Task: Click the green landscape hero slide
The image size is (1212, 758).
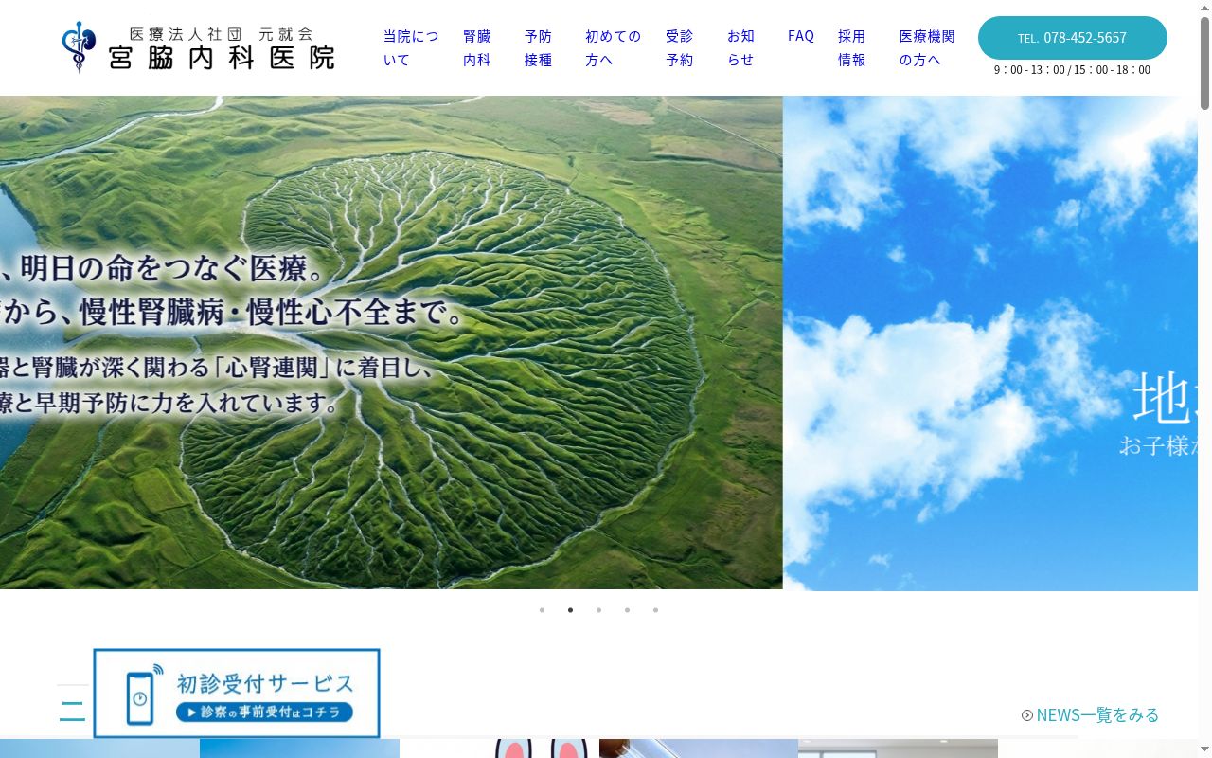Action: click(391, 343)
